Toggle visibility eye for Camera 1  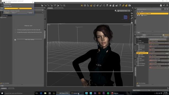138,15
